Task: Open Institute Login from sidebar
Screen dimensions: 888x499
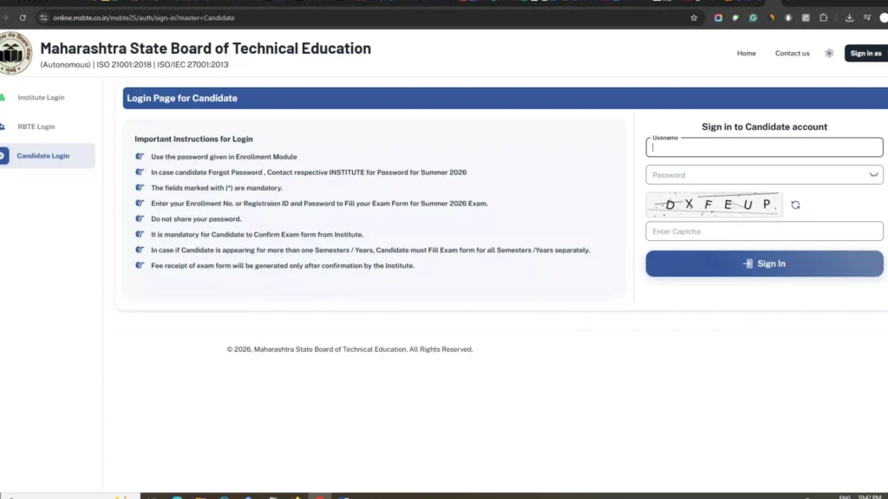Action: click(x=41, y=98)
